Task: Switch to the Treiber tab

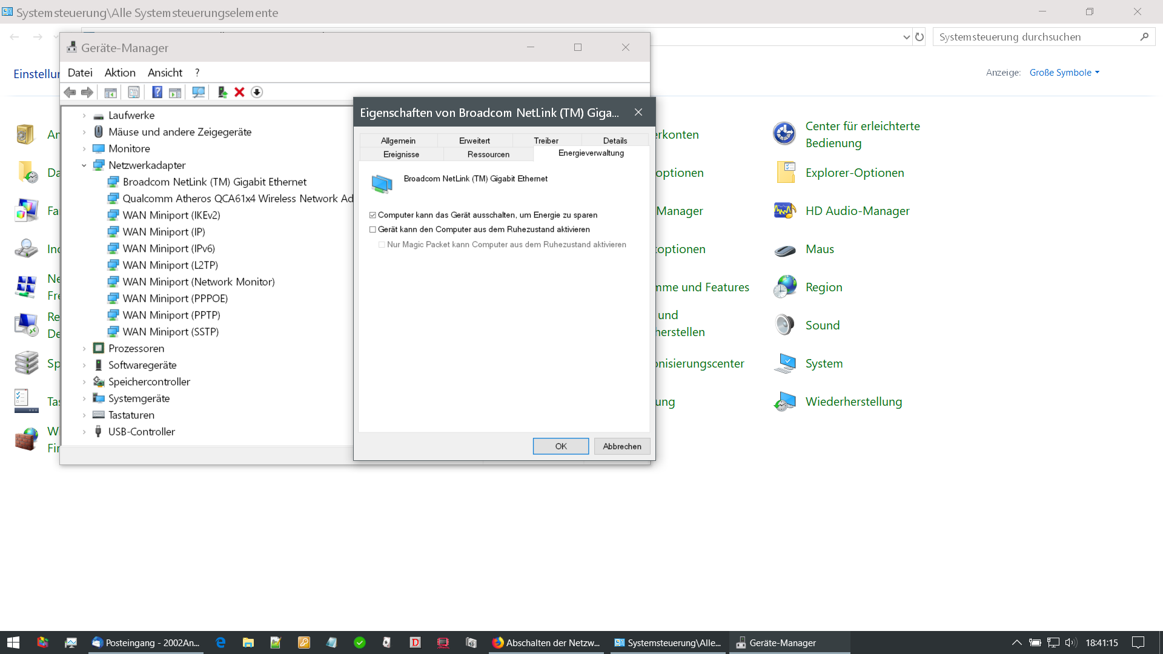Action: pos(546,140)
